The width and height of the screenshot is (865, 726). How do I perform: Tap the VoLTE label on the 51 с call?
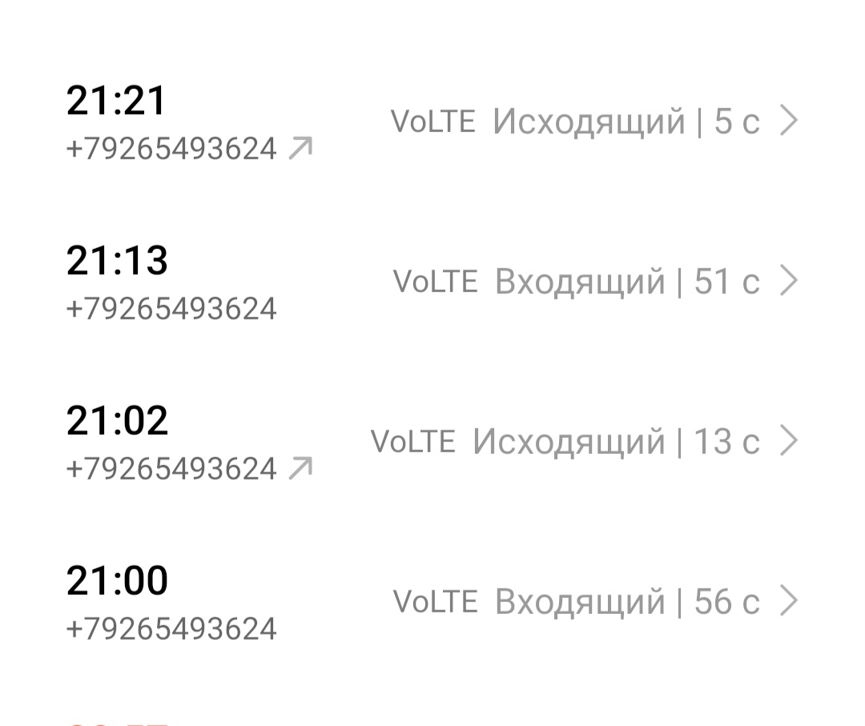(x=435, y=282)
